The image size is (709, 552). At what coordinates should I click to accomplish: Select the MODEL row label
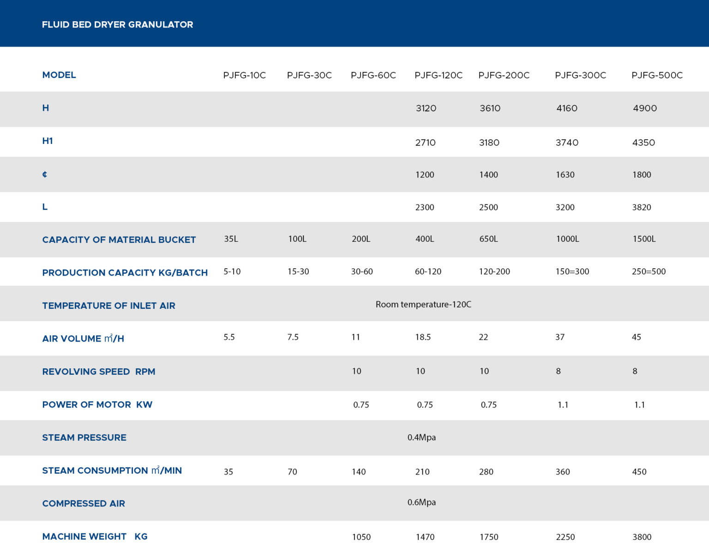point(59,75)
